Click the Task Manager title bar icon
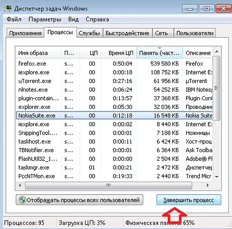The width and height of the screenshot is (232, 229). click(x=8, y=8)
